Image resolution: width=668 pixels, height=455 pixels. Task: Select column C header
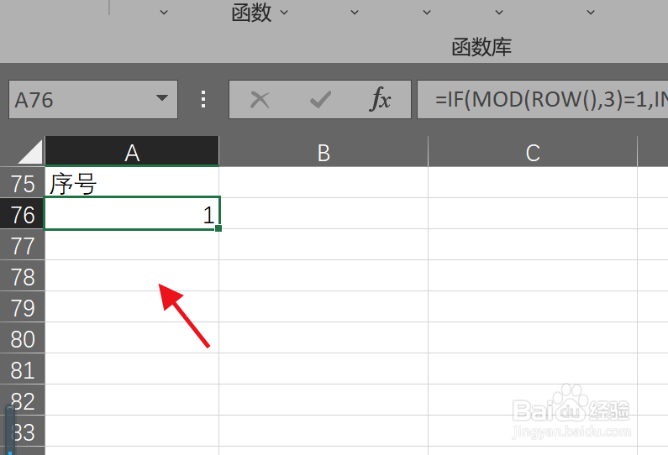(533, 151)
